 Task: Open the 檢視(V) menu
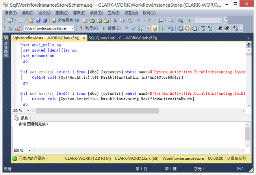[44, 13]
